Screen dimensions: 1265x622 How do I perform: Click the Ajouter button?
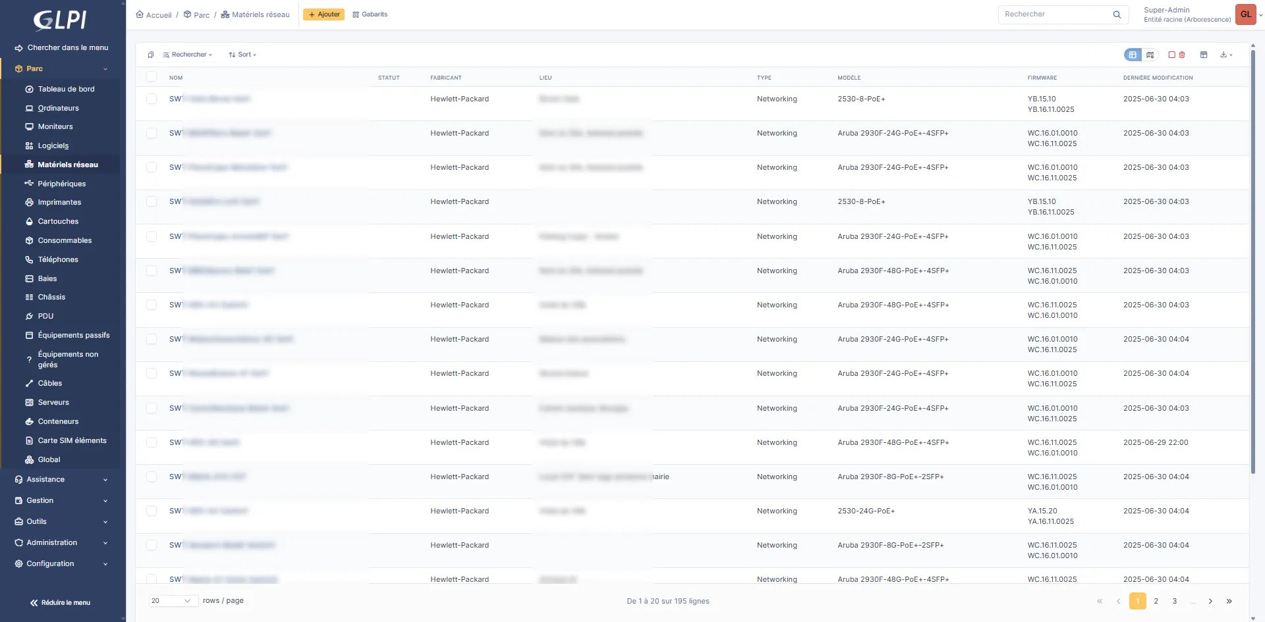pyautogui.click(x=323, y=14)
